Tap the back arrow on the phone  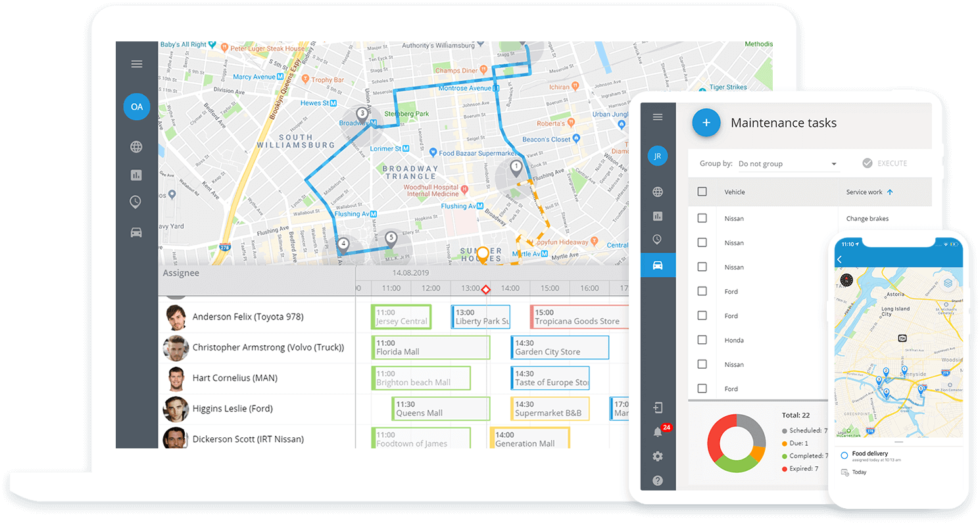[x=840, y=260]
